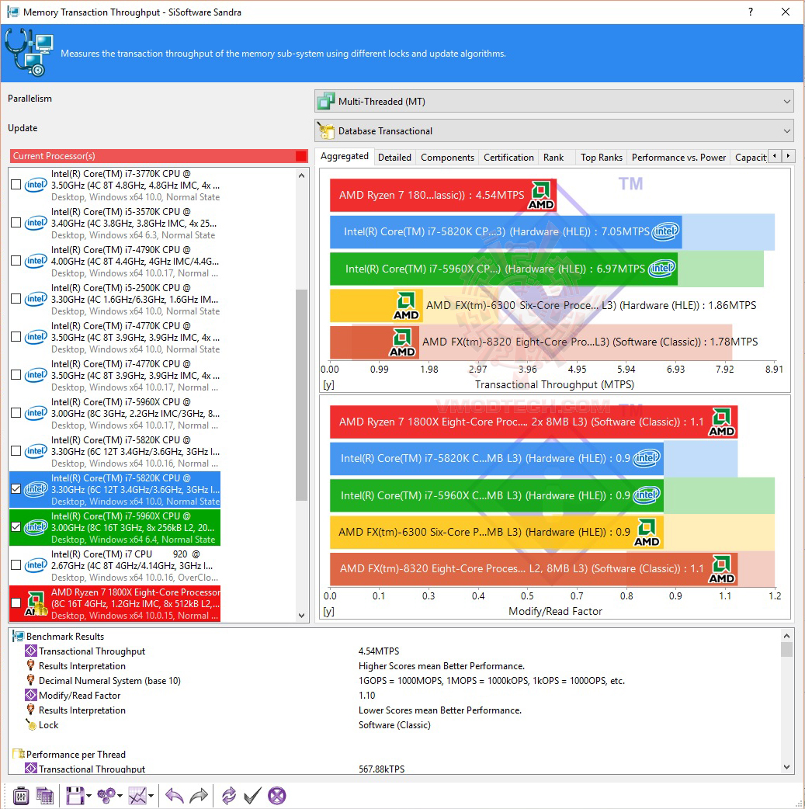Click the Benchmark Results tree icon

18,636
